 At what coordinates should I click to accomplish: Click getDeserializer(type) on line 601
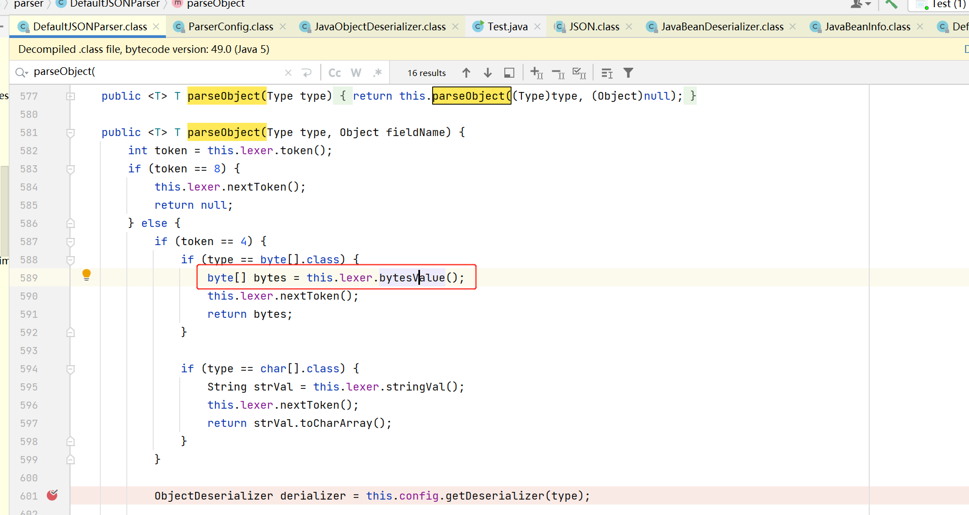coord(515,496)
